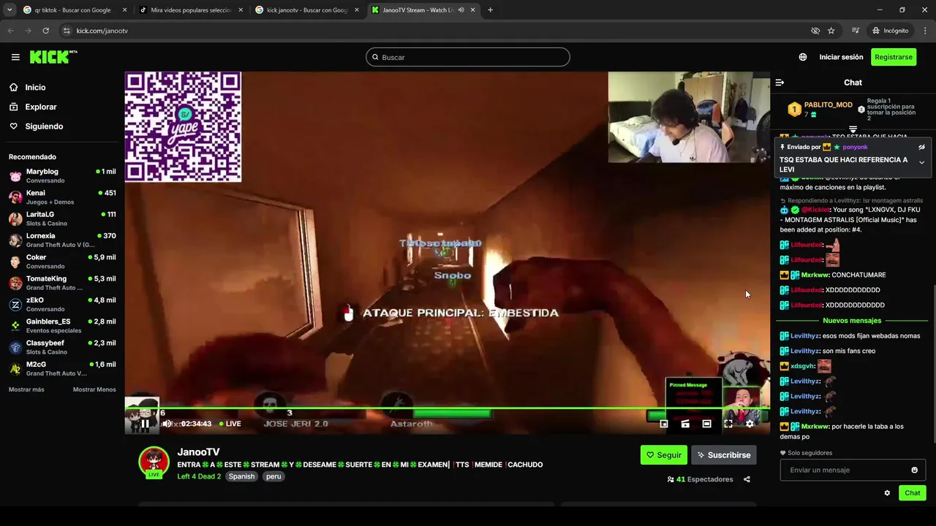Open recommended channel Coker
Viewport: 936px width, 526px height.
62,262
